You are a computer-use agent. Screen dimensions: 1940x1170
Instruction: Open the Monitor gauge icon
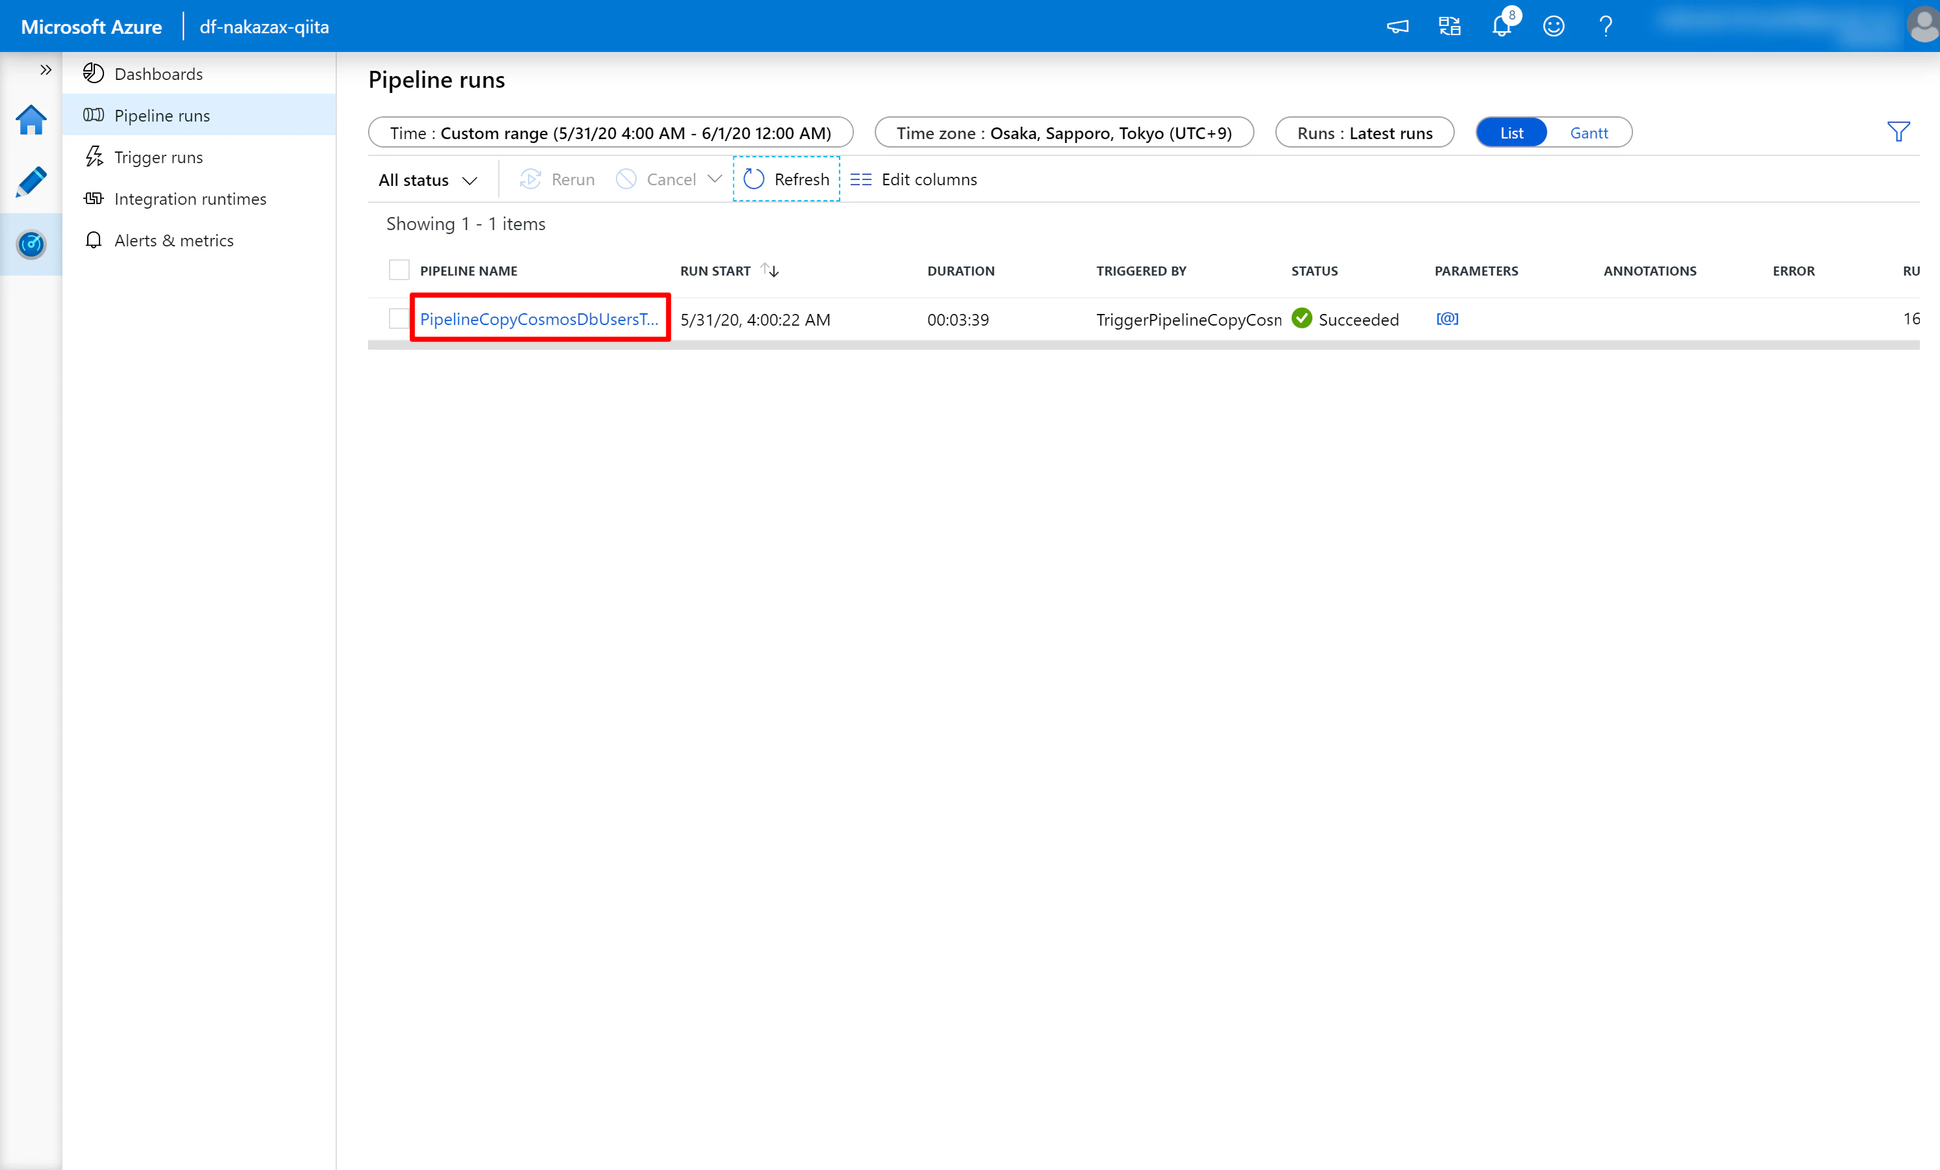pyautogui.click(x=31, y=244)
